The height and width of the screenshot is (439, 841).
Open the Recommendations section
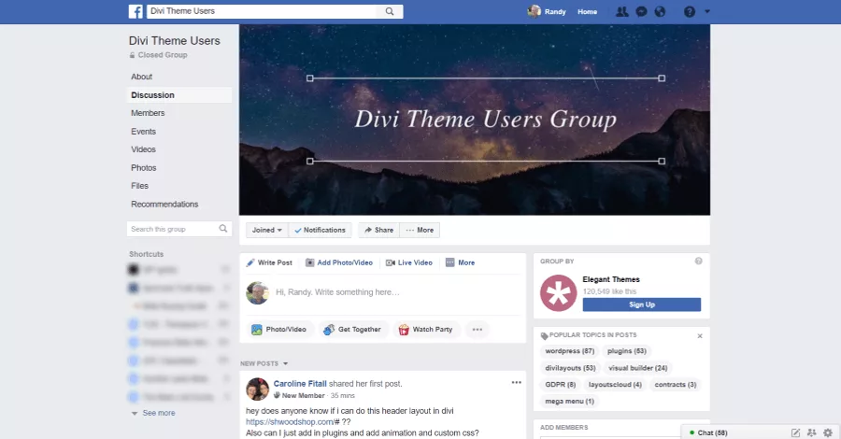coord(164,205)
